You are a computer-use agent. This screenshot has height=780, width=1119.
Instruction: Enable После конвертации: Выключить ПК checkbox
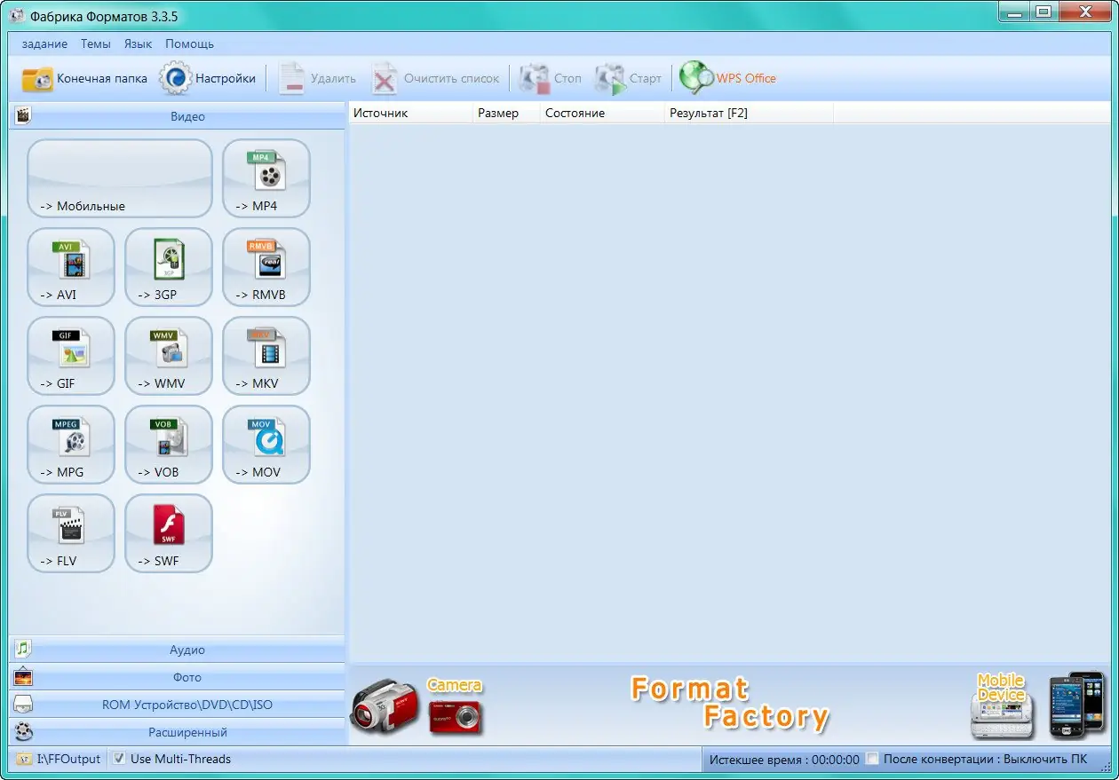pyautogui.click(x=873, y=759)
